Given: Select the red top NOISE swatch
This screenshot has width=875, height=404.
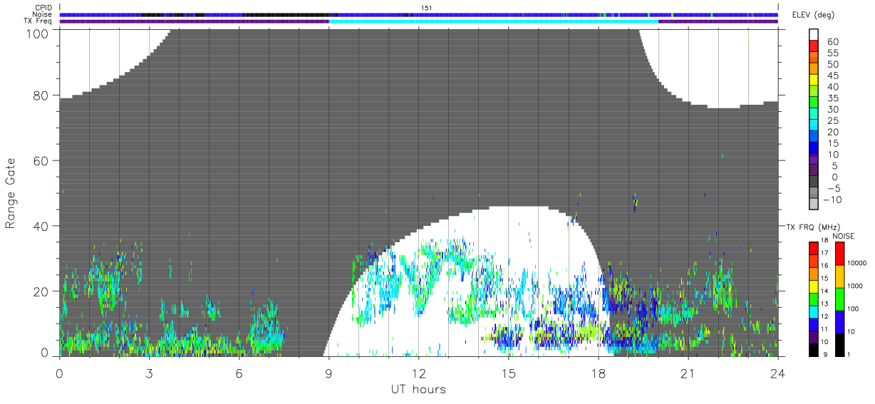Looking at the screenshot, I should tap(842, 254).
